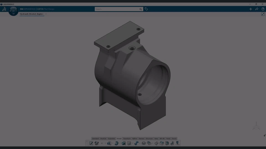This screenshot has width=266, height=149.
Task: Switch to the Review tab
Action: point(141,139)
